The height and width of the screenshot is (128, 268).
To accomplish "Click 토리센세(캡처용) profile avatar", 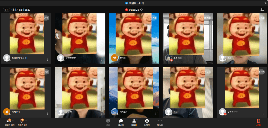I will [x=7, y=58].
